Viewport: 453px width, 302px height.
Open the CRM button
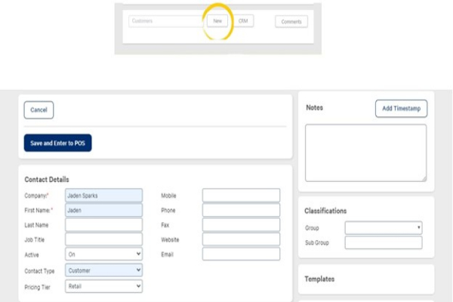(243, 21)
